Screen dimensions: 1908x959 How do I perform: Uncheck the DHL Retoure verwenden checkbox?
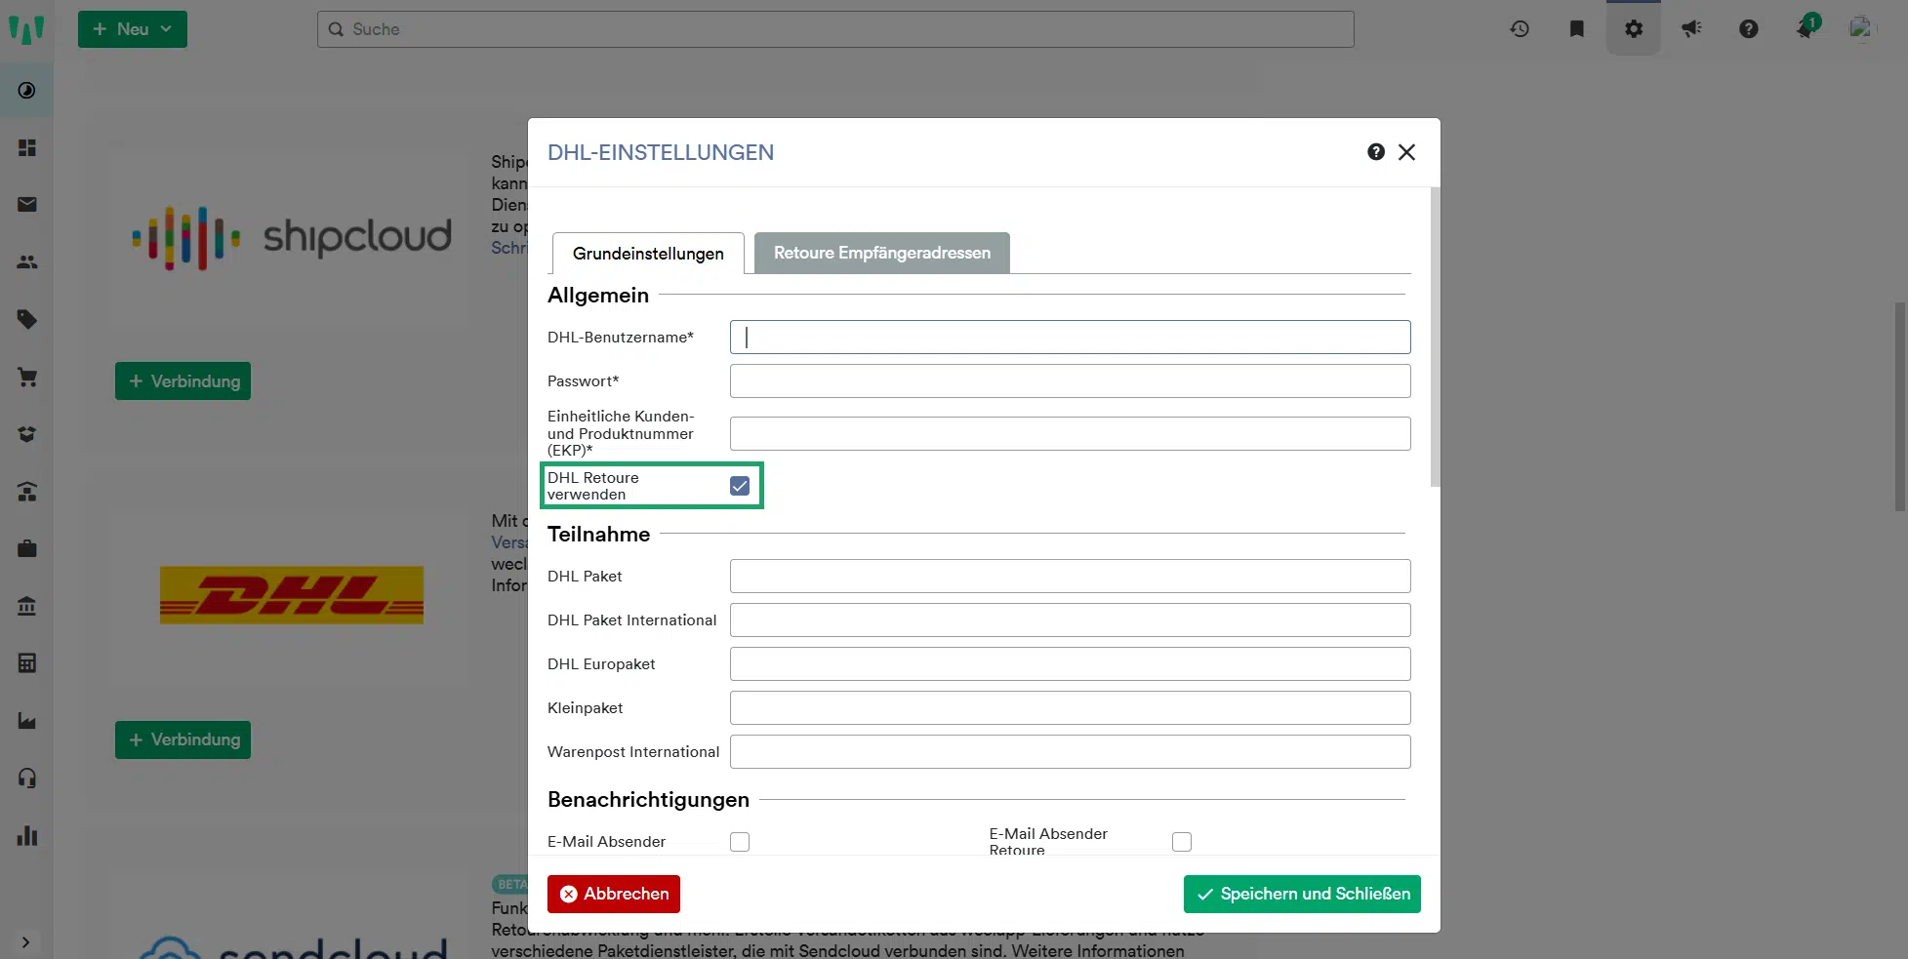(x=740, y=486)
